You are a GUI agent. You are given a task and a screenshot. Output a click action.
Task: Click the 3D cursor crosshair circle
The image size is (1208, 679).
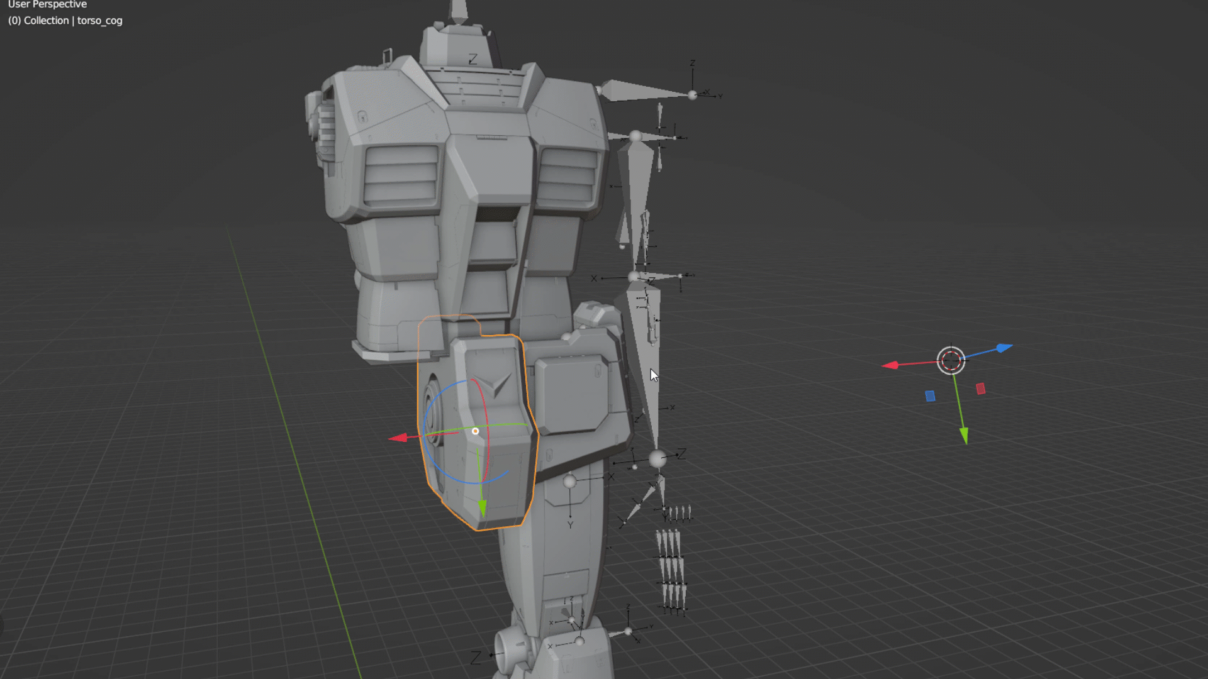coord(951,360)
